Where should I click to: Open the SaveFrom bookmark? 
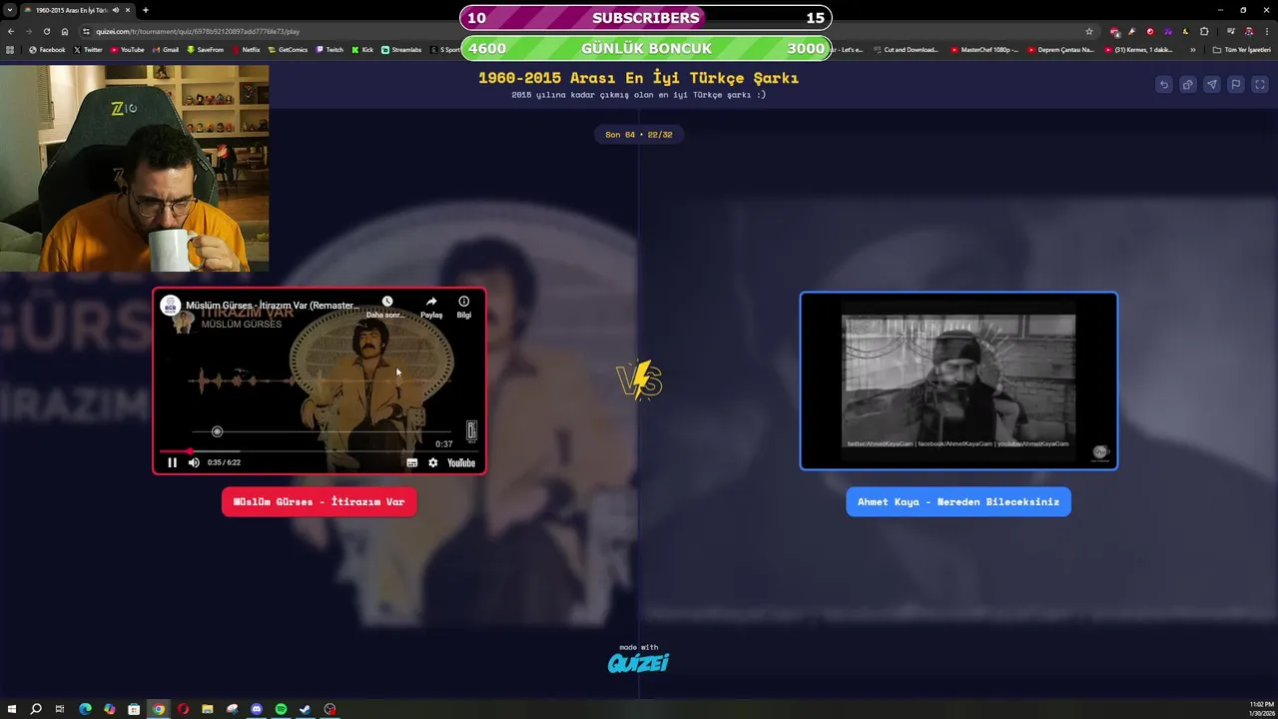click(x=205, y=49)
